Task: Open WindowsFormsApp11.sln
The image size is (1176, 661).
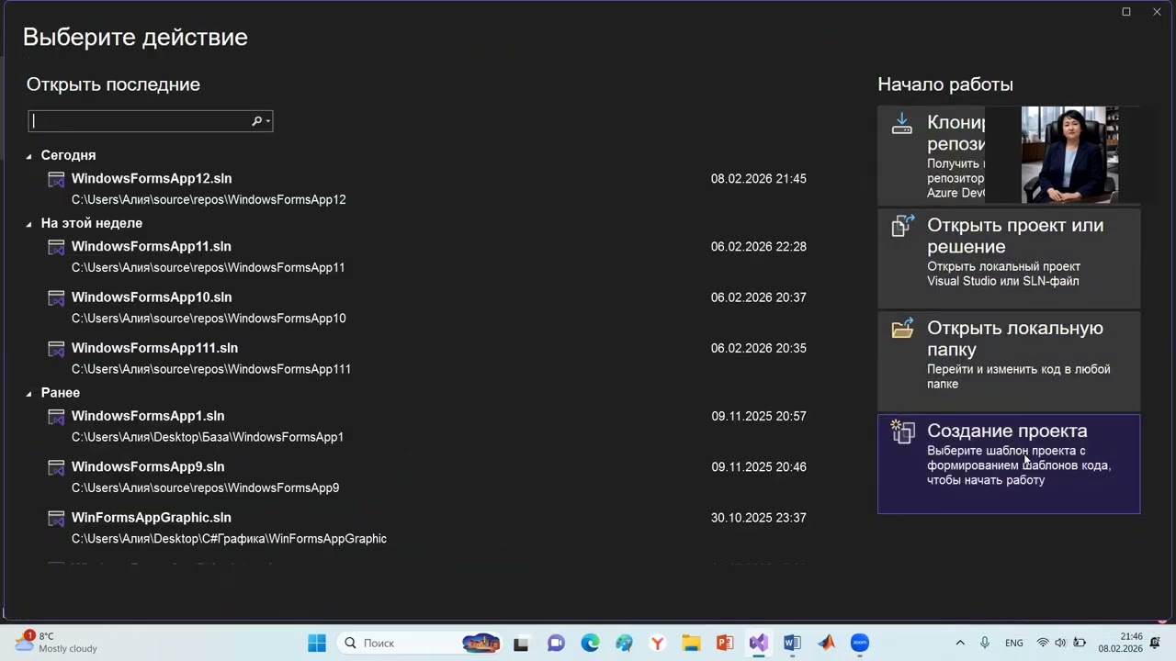Action: [152, 247]
